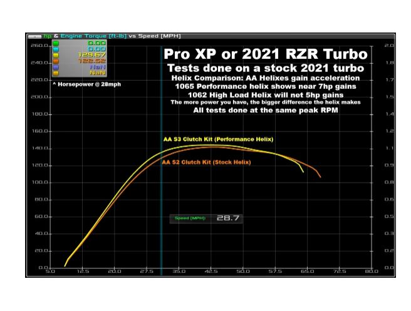The height and width of the screenshot is (311, 411).
Task: Toggle the yellow series swatch beside 129.67
Action: click(x=56, y=56)
